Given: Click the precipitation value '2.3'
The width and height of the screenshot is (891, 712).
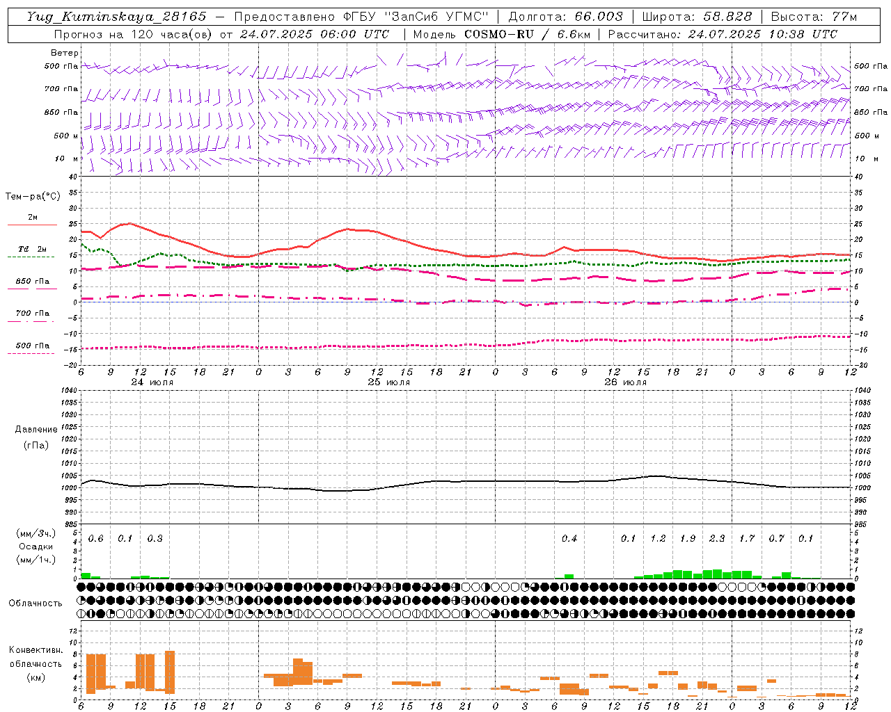Looking at the screenshot, I should (717, 539).
